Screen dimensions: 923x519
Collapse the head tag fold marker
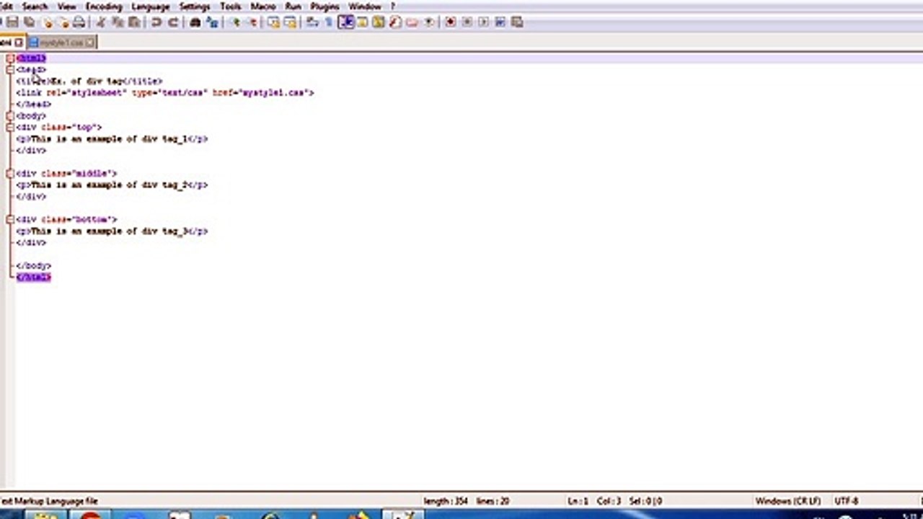[x=10, y=70]
